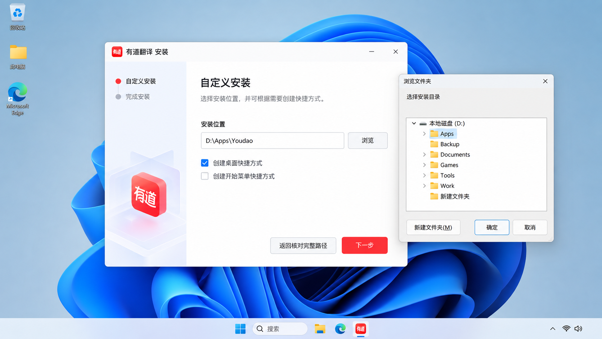Minimize the 有道翻译 installer window
602x339 pixels.
[372, 52]
